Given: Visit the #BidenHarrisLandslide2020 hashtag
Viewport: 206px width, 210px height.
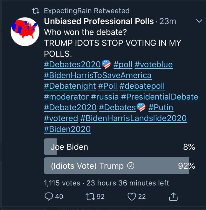Looking at the screenshot, I should [x=134, y=118].
